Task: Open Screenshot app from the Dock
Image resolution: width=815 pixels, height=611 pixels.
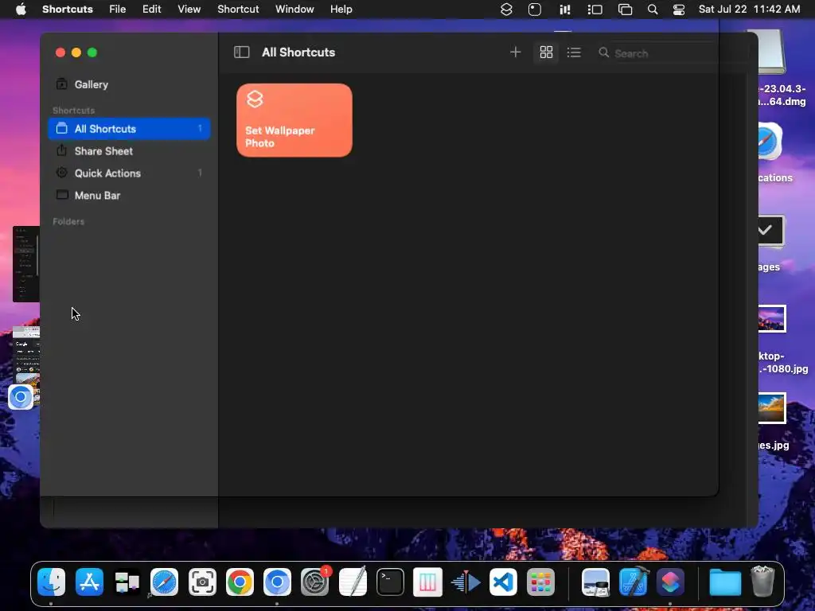Action: pyautogui.click(x=202, y=582)
